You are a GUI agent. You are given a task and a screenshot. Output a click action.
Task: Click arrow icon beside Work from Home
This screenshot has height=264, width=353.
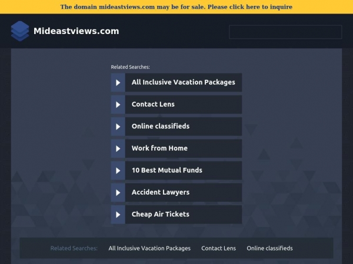[118, 148]
